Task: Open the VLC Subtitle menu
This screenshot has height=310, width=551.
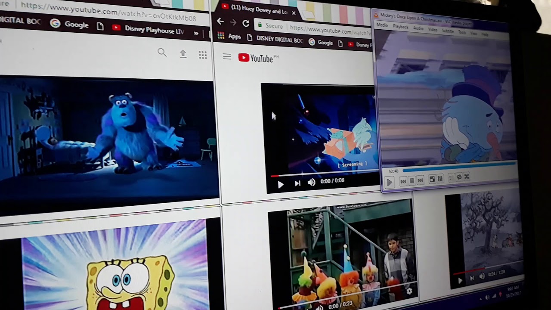Action: click(448, 31)
